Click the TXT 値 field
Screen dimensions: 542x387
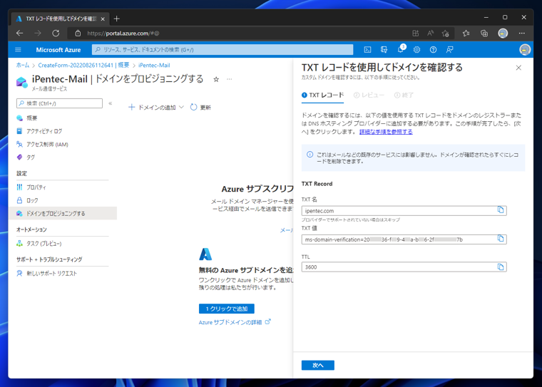(404, 239)
